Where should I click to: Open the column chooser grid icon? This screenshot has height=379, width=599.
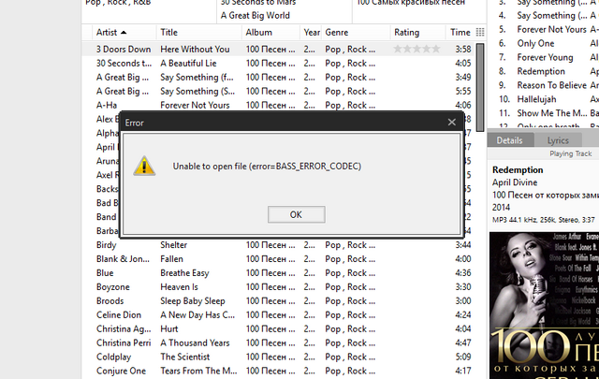[480, 32]
